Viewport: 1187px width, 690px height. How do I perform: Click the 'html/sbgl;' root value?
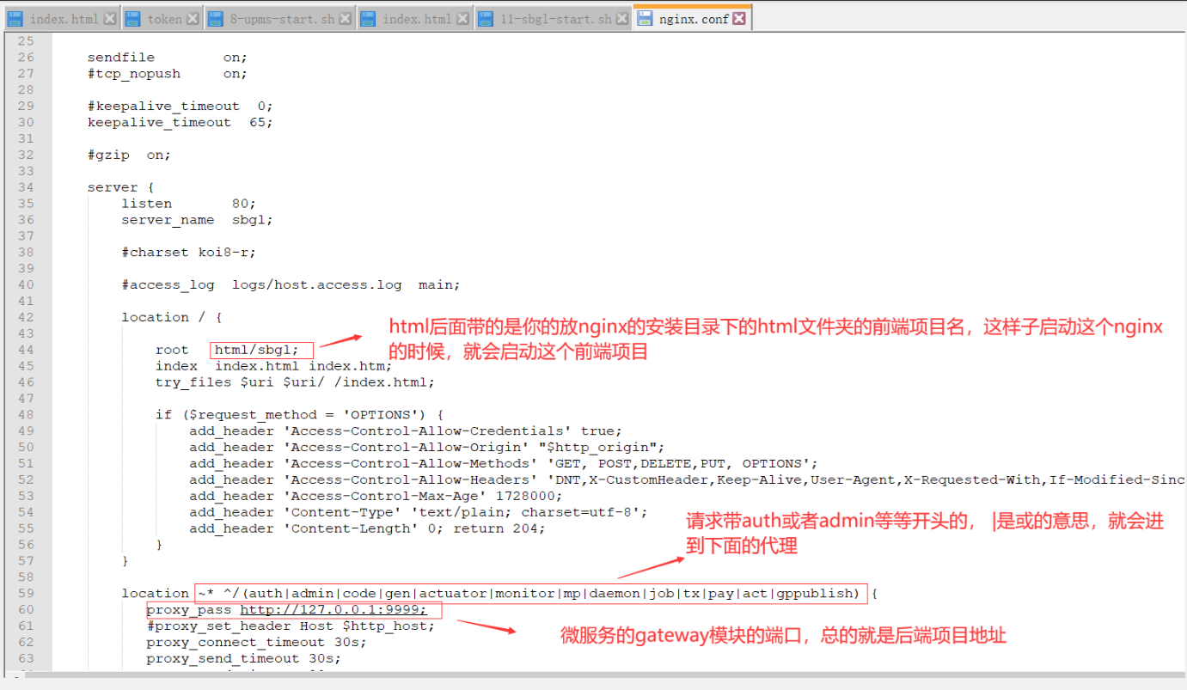256,350
